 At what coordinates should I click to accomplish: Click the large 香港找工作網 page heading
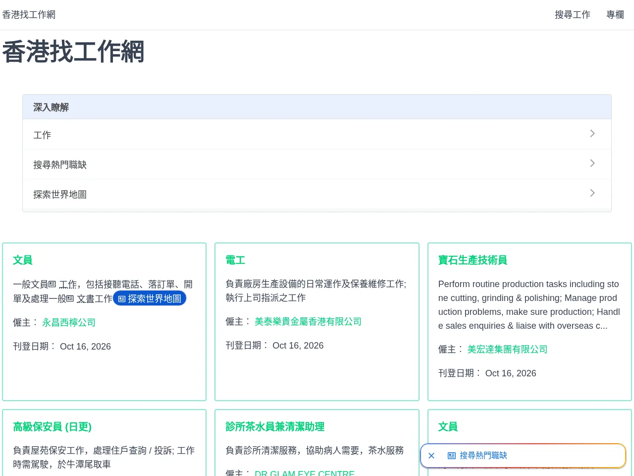(73, 52)
